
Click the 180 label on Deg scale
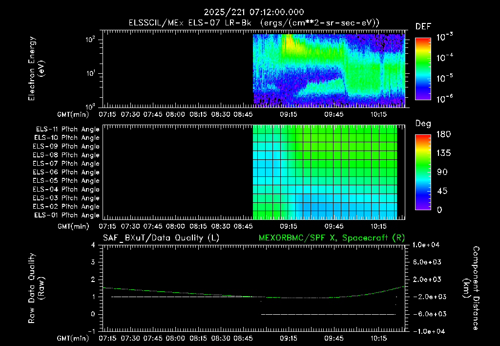coord(443,134)
